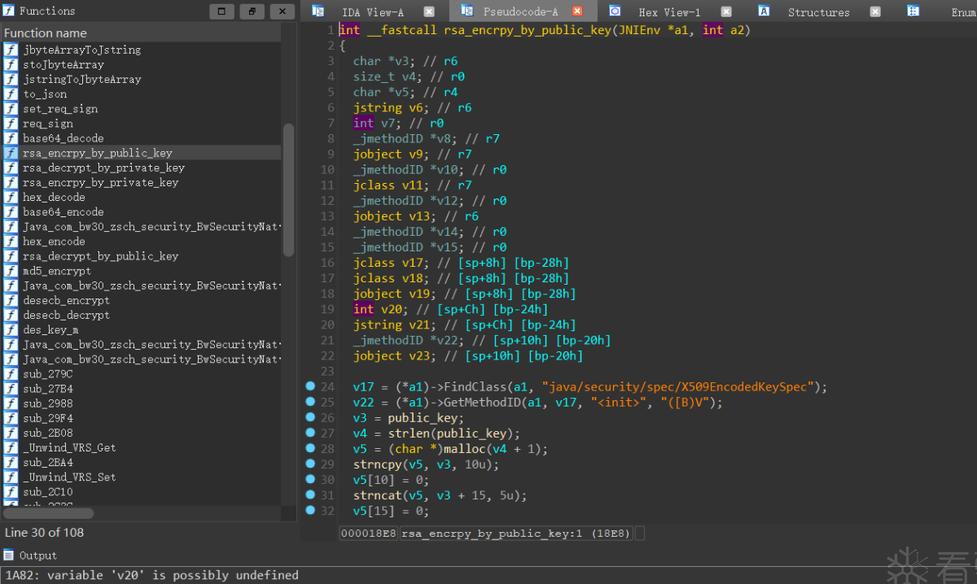
Task: Toggle breakpoint dot on line 31
Action: [310, 495]
